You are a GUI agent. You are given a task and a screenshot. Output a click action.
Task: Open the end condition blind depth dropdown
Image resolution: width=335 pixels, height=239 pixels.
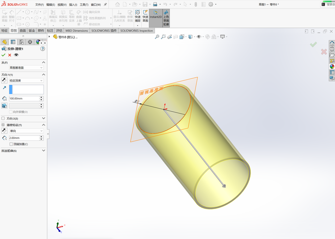[x=26, y=81]
